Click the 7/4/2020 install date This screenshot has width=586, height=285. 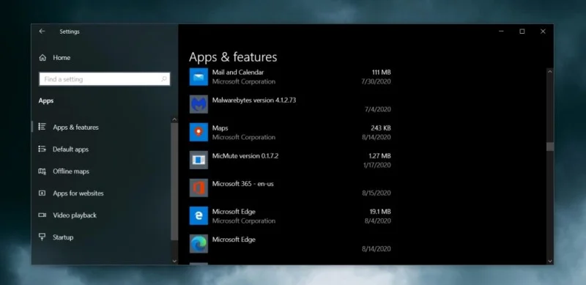[378, 110]
